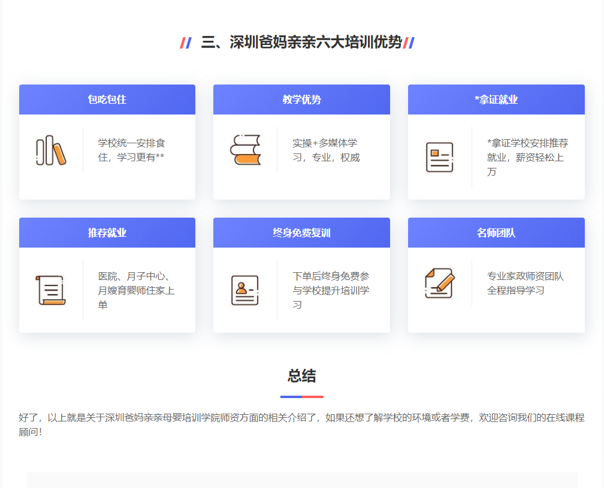Click the scroll paper icon under 推荐就业
This screenshot has width=604, height=488.
pyautogui.click(x=51, y=290)
